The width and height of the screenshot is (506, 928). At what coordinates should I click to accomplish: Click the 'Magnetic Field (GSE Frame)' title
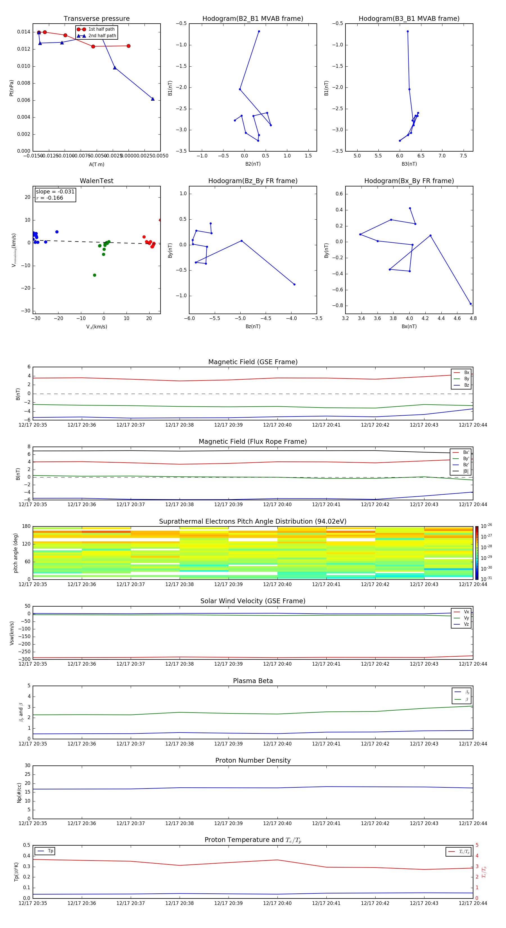(x=253, y=362)
